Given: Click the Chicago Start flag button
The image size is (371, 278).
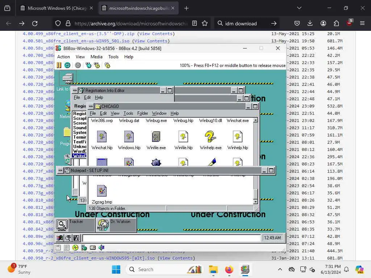Looking at the screenshot, I should pos(60,238).
